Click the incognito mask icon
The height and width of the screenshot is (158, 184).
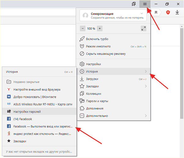tap(82, 46)
